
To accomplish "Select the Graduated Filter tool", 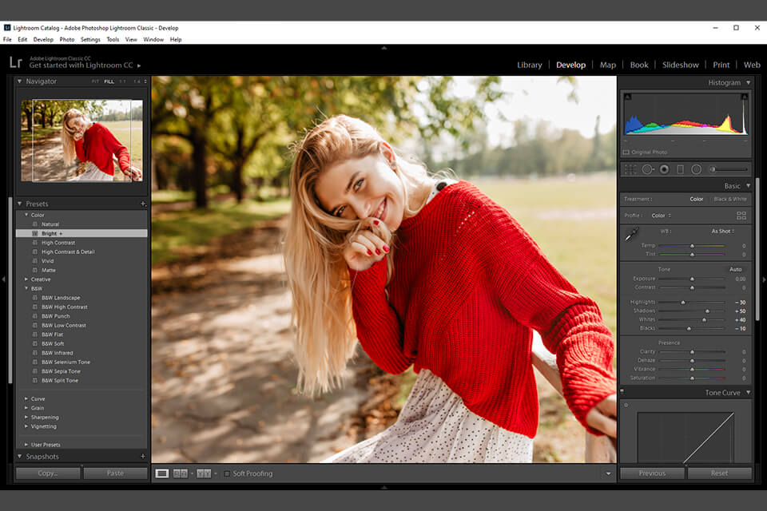I will tap(681, 168).
